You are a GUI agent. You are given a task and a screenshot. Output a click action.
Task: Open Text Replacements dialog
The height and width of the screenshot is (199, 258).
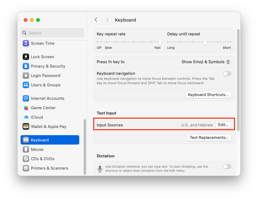tap(209, 138)
